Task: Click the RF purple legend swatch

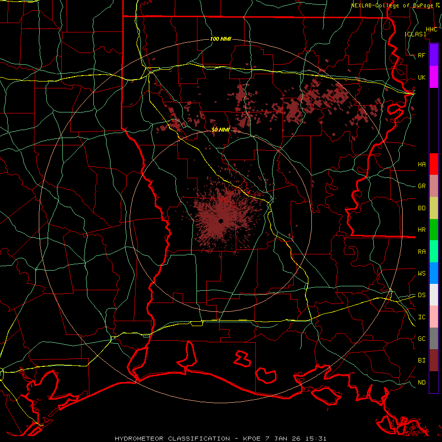Action: click(x=434, y=55)
